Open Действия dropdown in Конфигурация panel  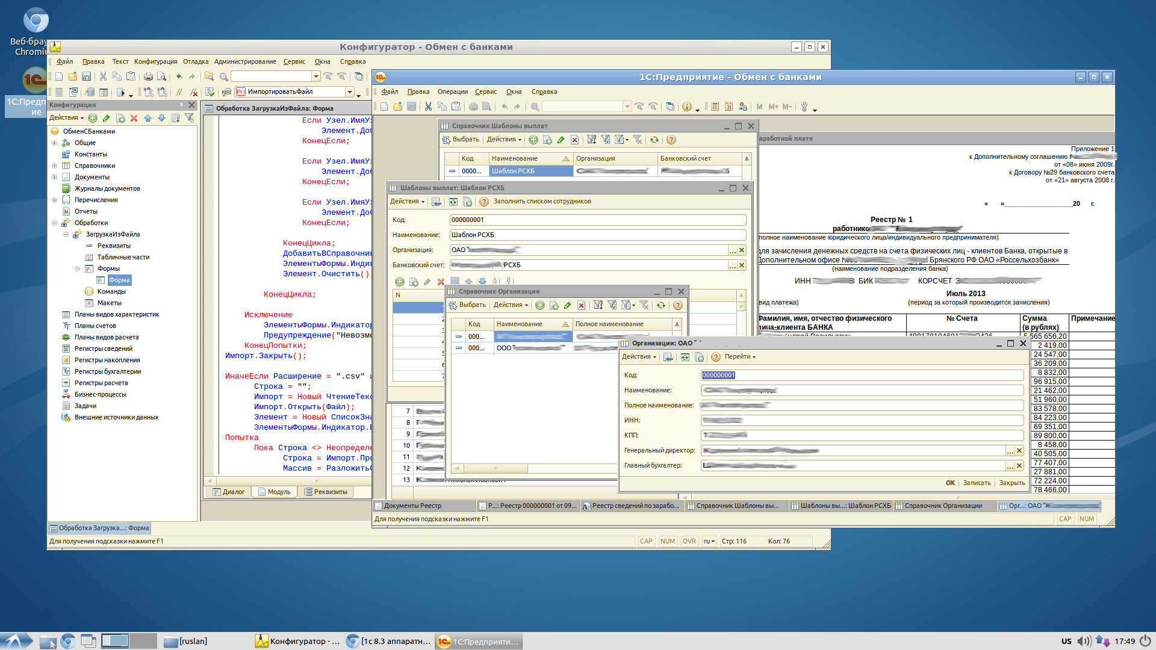pos(67,118)
